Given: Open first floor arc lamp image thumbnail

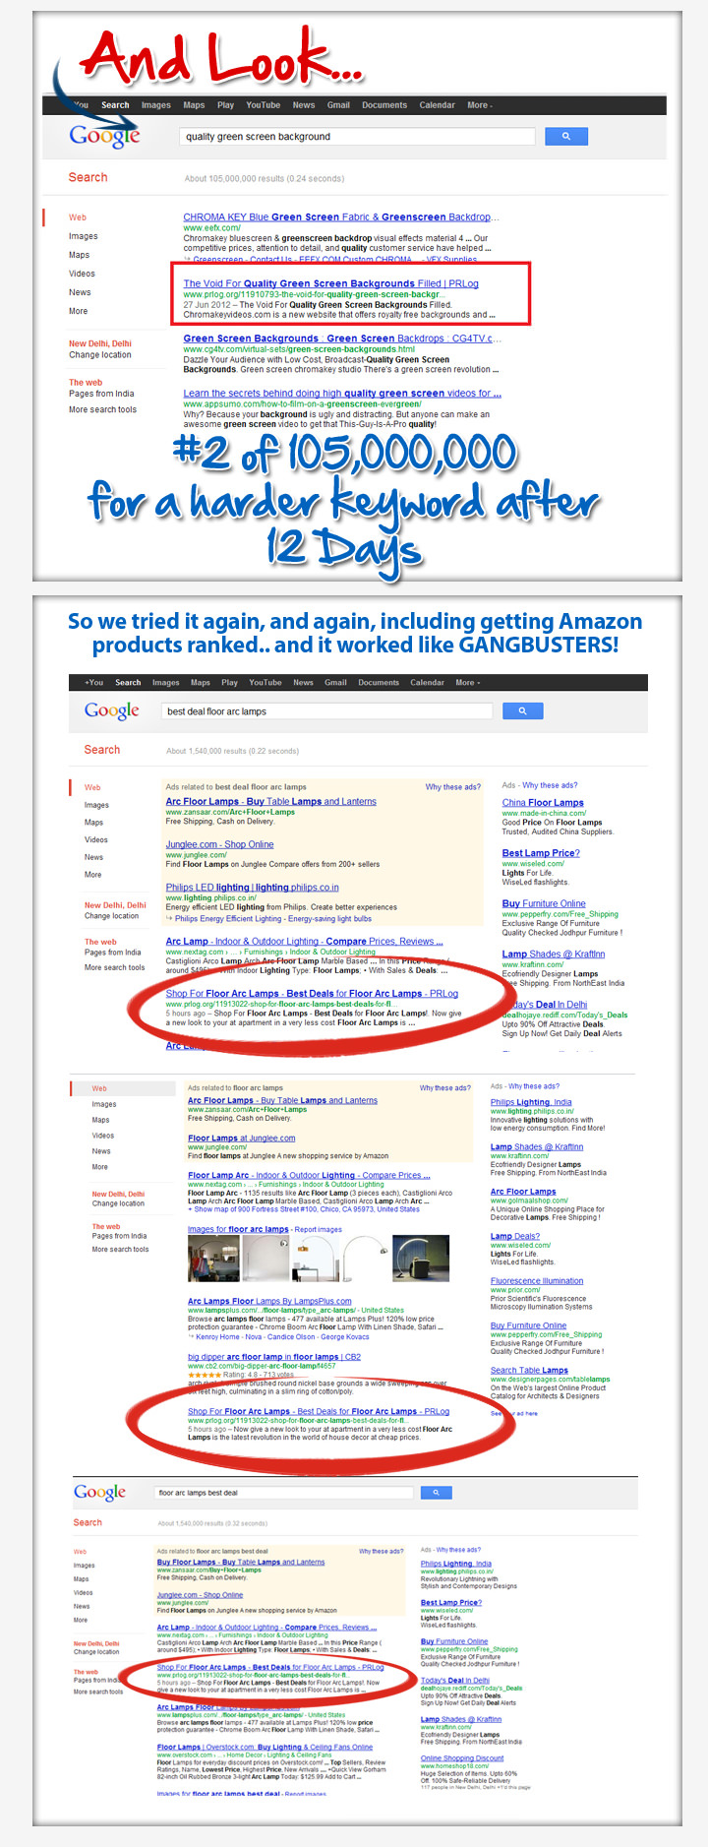Looking at the screenshot, I should pos(211,1260).
